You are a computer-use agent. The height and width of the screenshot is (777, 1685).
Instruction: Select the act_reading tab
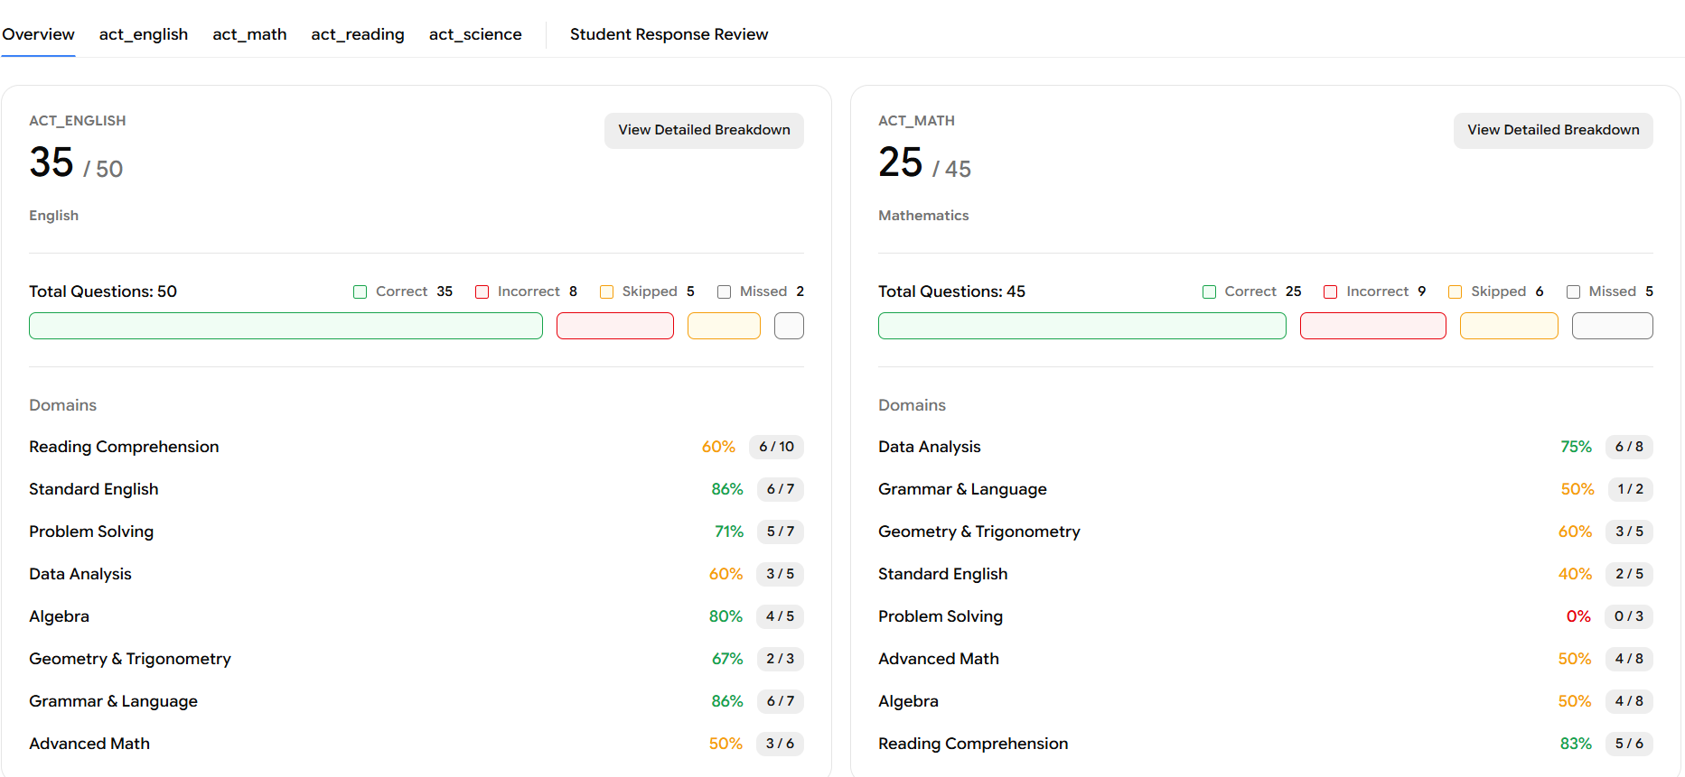tap(358, 34)
